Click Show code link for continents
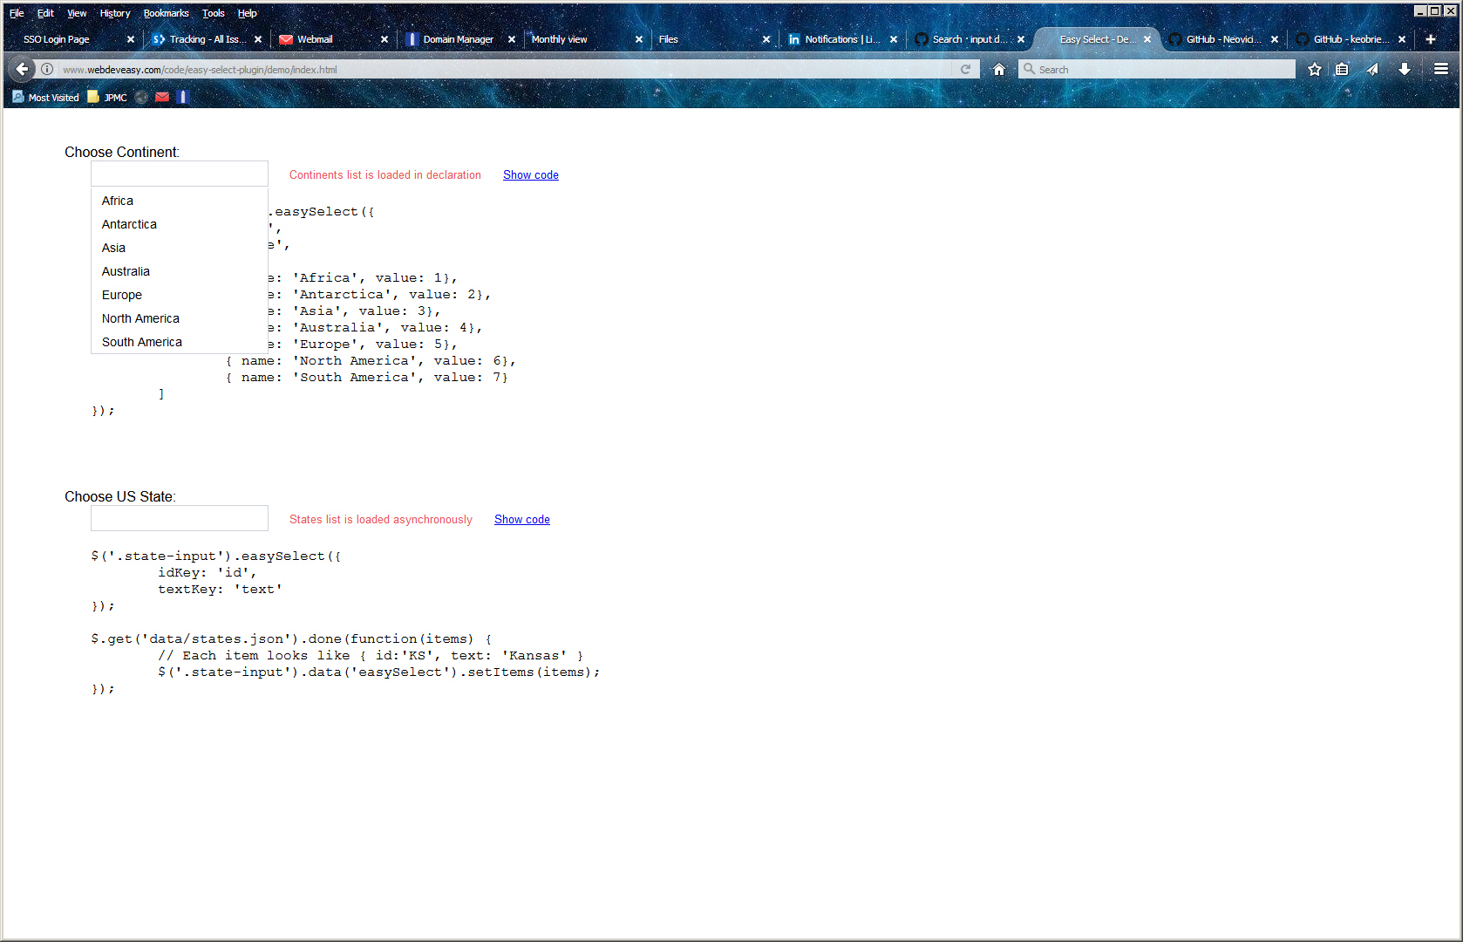Image resolution: width=1463 pixels, height=942 pixels. 530,175
